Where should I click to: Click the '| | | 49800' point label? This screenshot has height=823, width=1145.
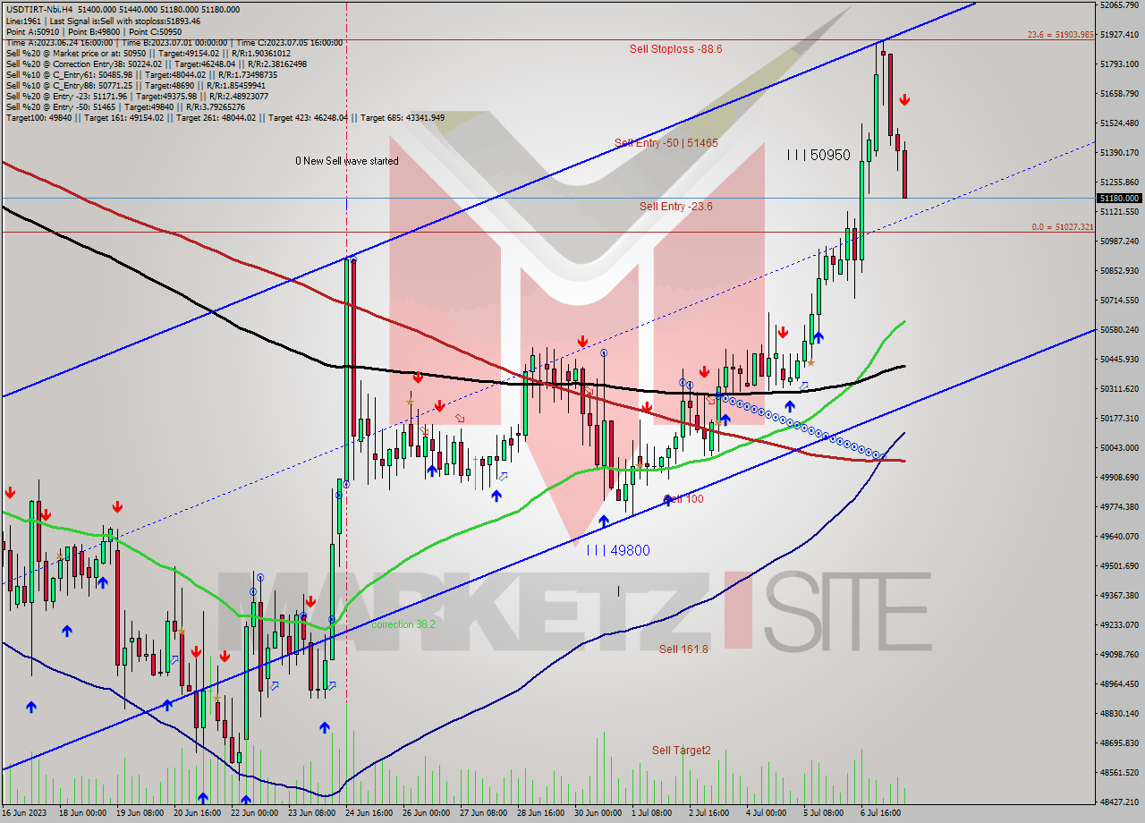618,550
